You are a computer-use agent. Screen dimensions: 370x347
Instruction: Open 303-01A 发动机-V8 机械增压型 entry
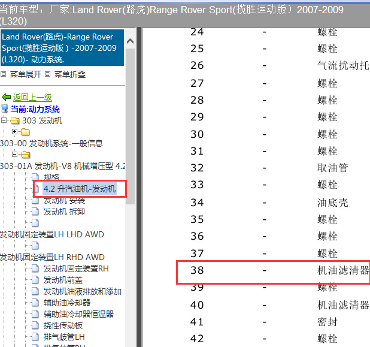click(x=62, y=166)
